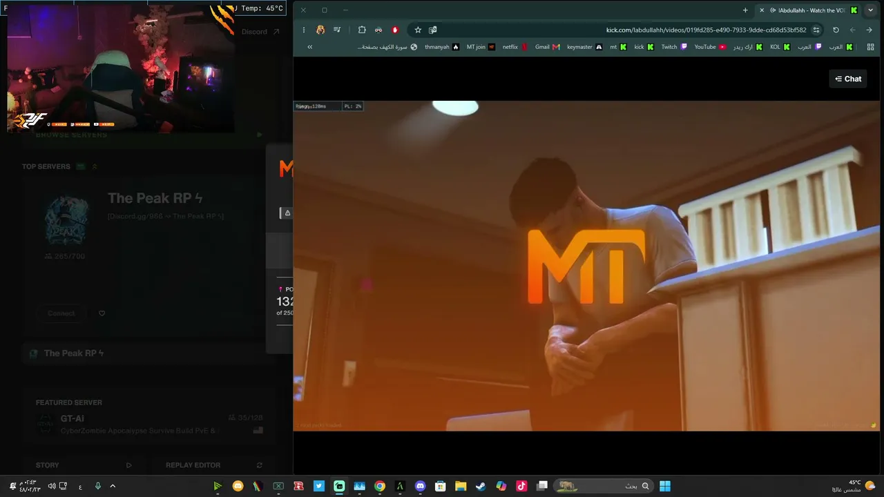Open the Chrome apps grid shortcut
This screenshot has height=497, width=884.
(x=870, y=47)
